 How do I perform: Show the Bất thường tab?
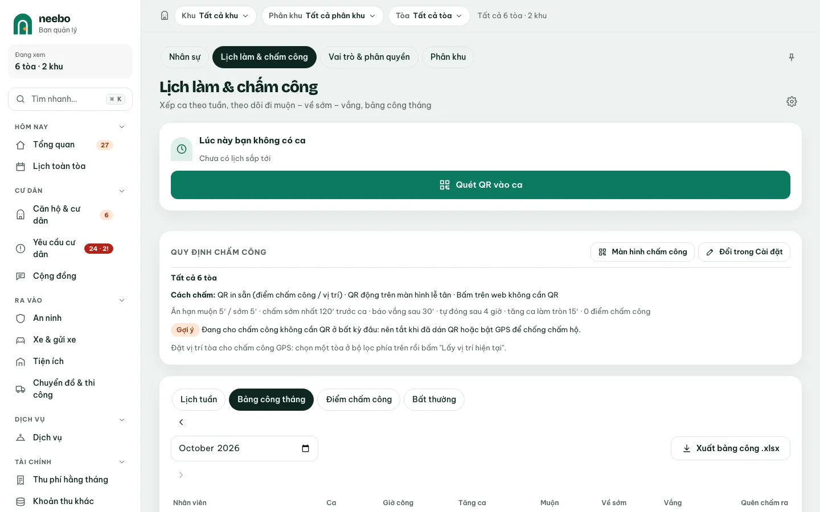pos(434,399)
